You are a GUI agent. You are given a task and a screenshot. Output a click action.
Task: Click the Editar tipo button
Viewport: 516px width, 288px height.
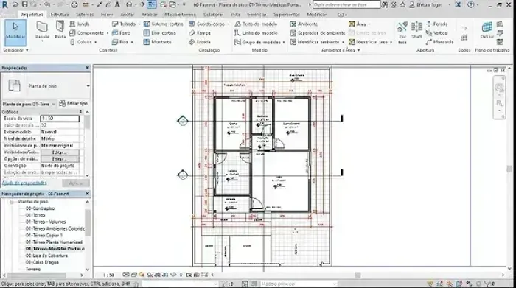point(74,104)
